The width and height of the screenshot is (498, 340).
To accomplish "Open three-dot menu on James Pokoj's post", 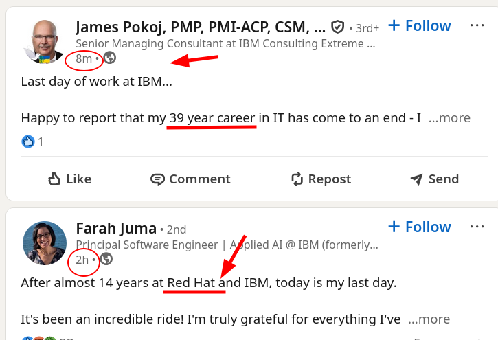I will [x=477, y=25].
